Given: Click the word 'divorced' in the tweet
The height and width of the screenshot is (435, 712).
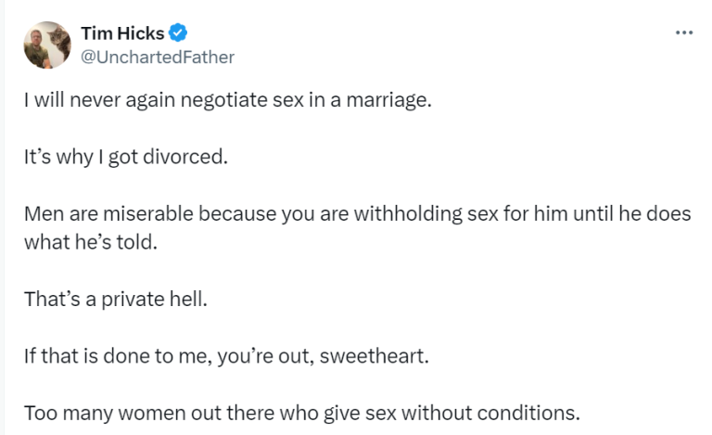Looking at the screenshot, I should (x=189, y=157).
